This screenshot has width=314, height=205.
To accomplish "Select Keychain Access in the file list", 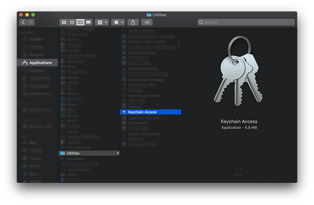I will click(x=151, y=112).
